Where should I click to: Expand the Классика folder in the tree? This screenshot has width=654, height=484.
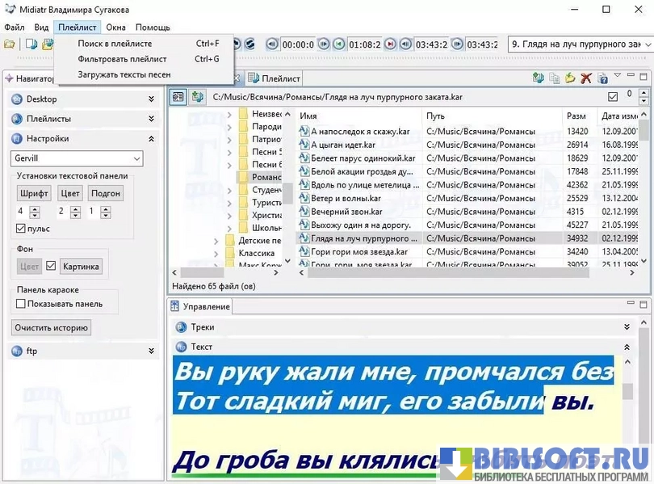216,254
